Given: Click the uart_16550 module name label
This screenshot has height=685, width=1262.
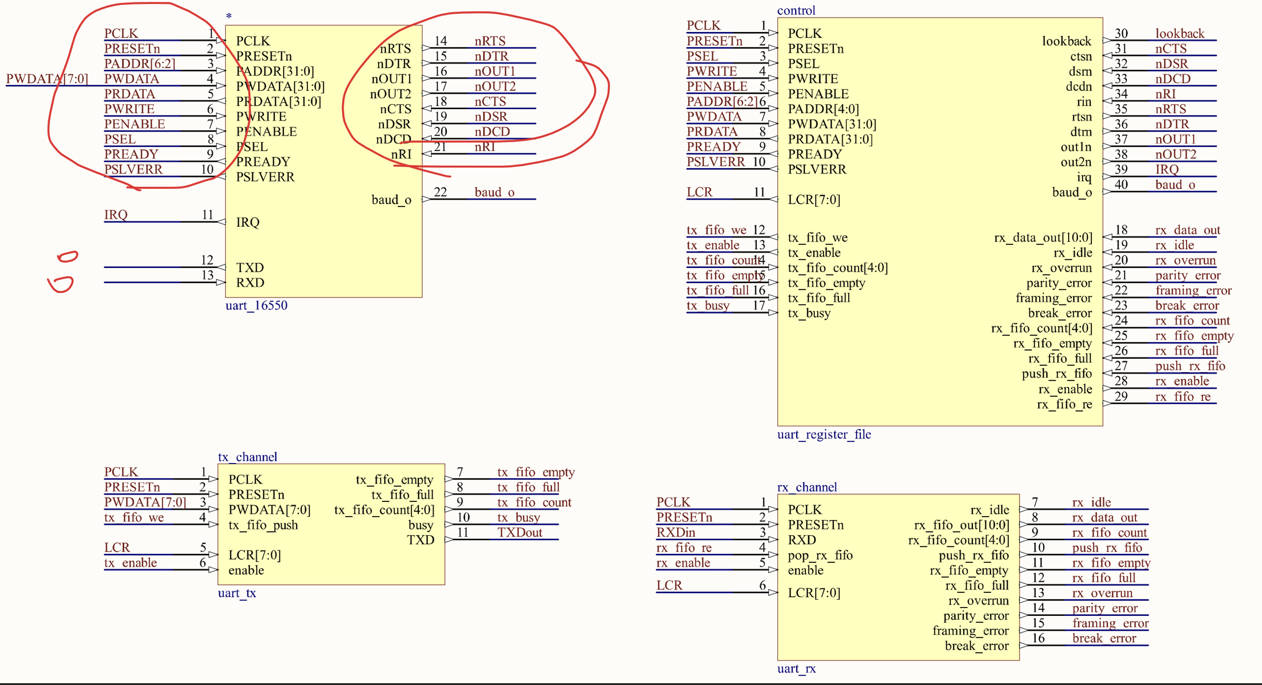Looking at the screenshot, I should 256,306.
